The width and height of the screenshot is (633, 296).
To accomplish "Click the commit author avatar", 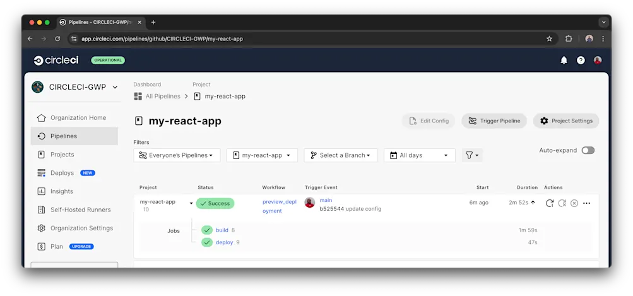I will click(310, 203).
